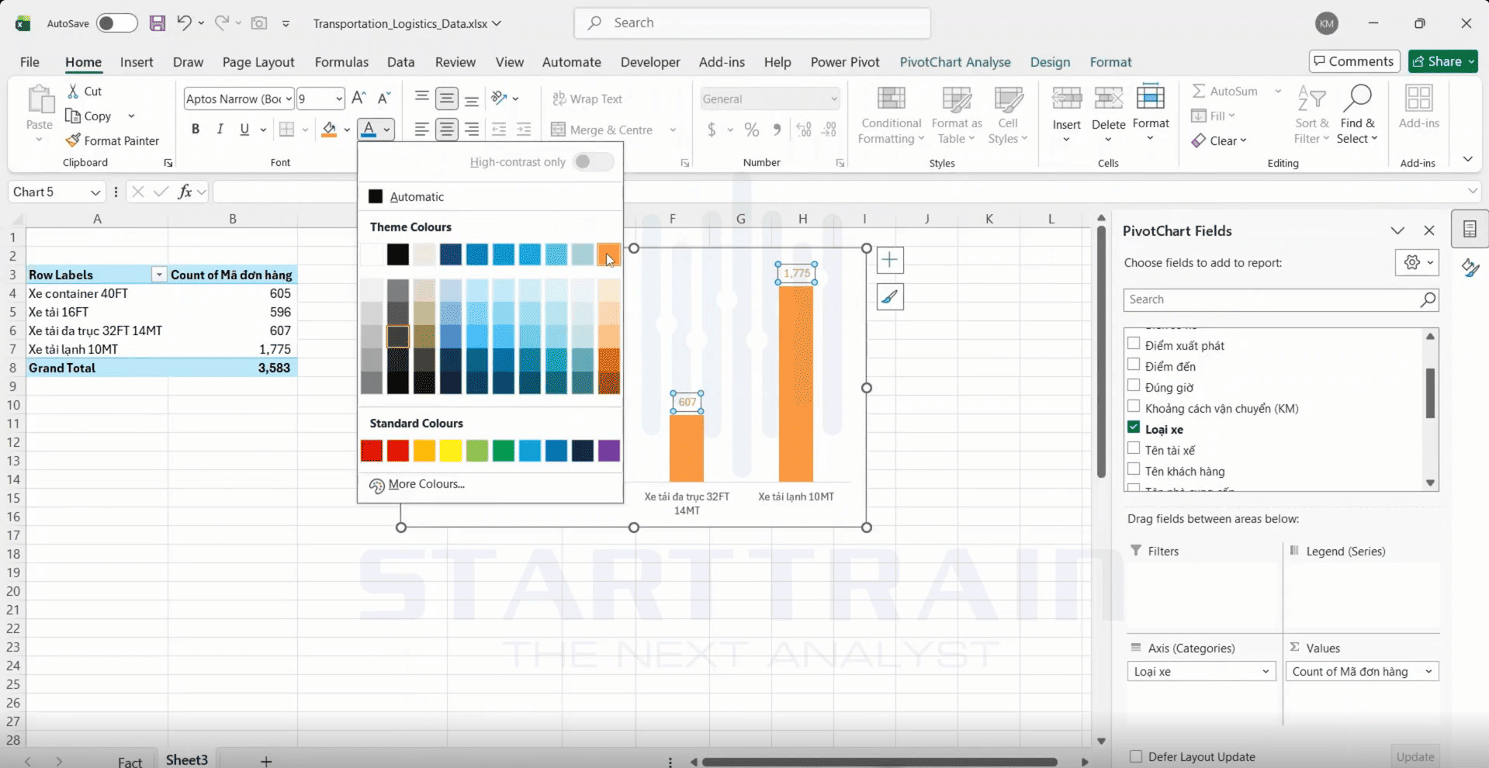Click the Undo arrow icon
The height and width of the screenshot is (768, 1489).
point(184,23)
